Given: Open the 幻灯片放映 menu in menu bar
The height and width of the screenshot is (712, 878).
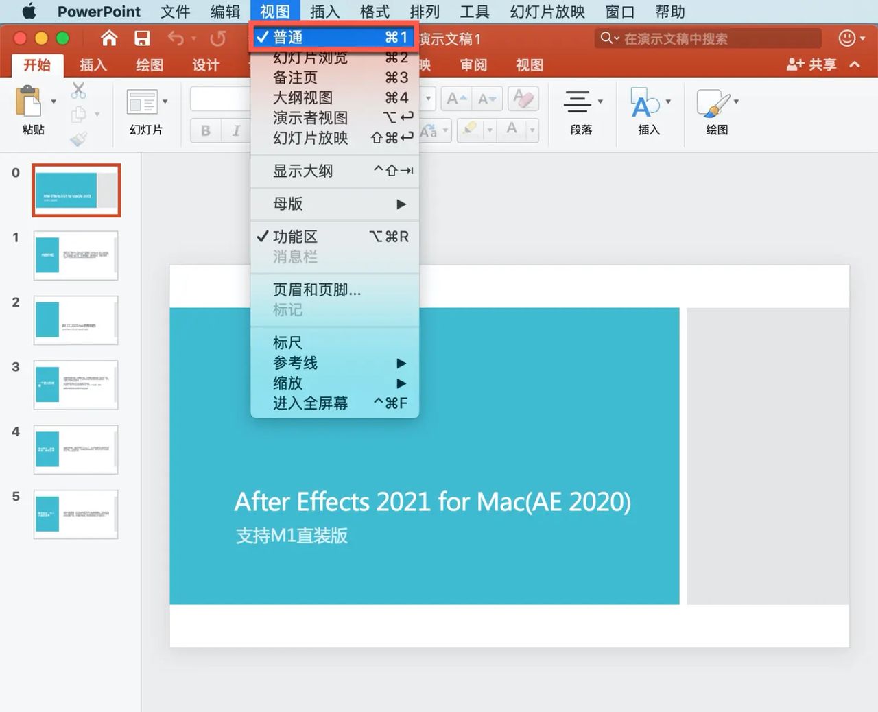Looking at the screenshot, I should tap(546, 11).
